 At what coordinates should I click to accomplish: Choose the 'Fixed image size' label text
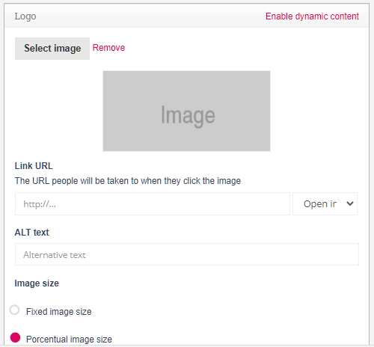[x=59, y=312]
